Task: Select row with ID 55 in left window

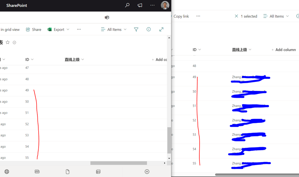Action: [x=84, y=157]
